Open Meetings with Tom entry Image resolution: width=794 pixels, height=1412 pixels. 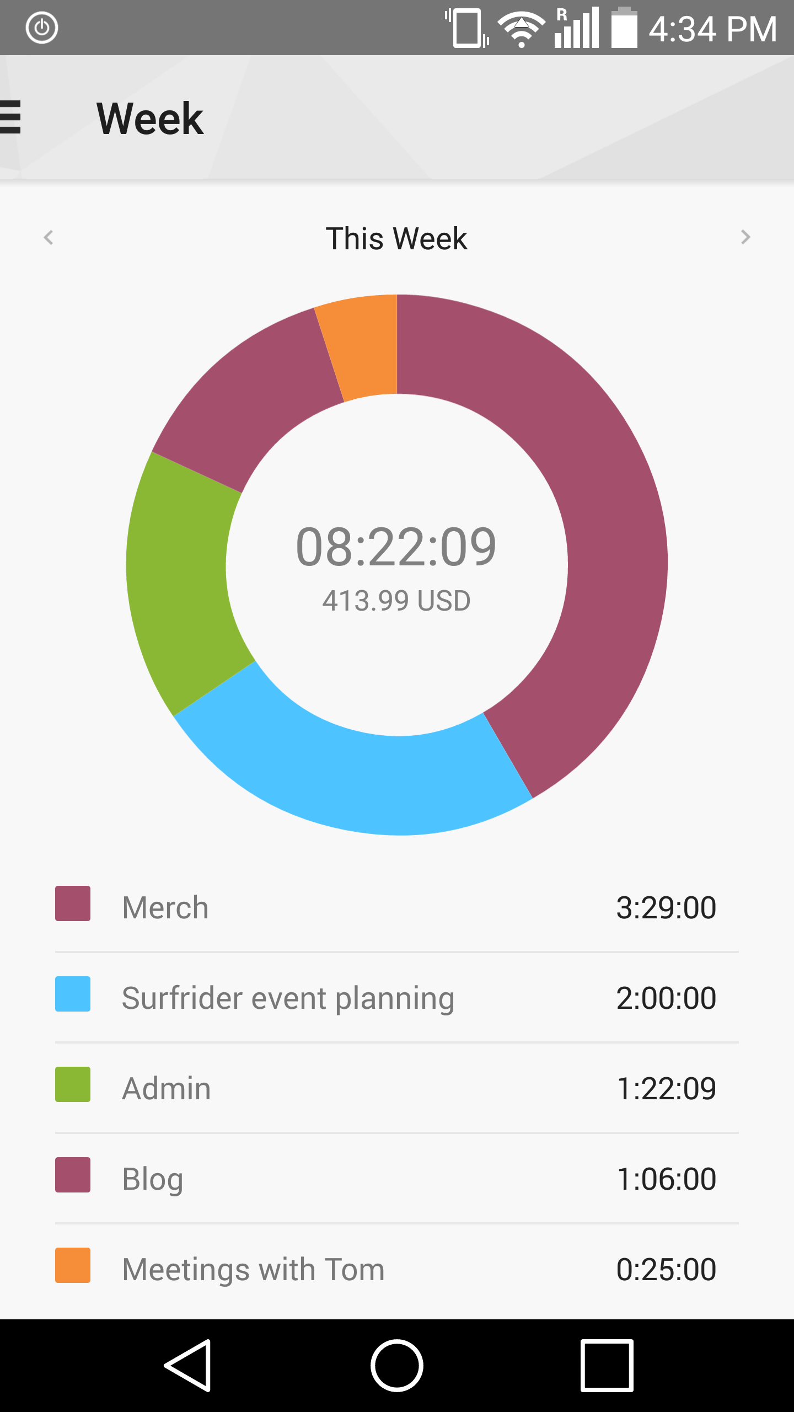pyautogui.click(x=397, y=1269)
